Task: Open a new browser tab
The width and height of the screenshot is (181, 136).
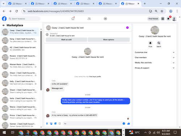Action: tap(145, 4)
